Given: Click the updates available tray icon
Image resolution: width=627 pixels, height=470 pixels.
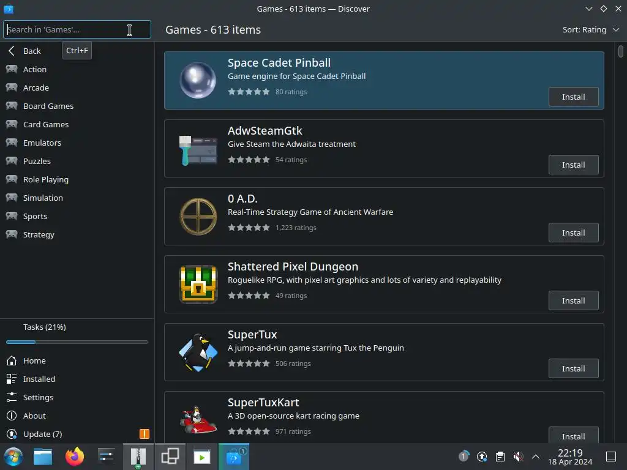Looking at the screenshot, I should tap(482, 457).
